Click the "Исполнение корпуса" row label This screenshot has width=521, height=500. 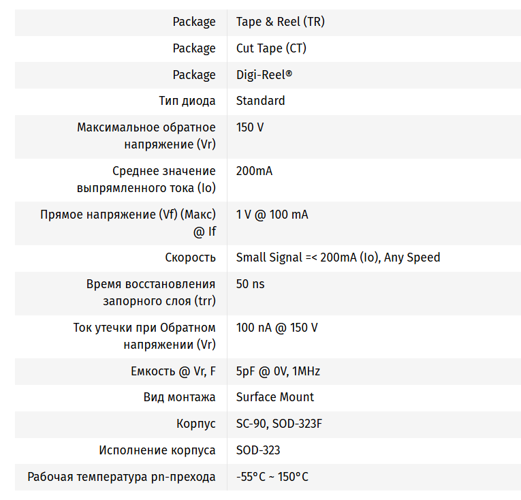click(x=157, y=450)
